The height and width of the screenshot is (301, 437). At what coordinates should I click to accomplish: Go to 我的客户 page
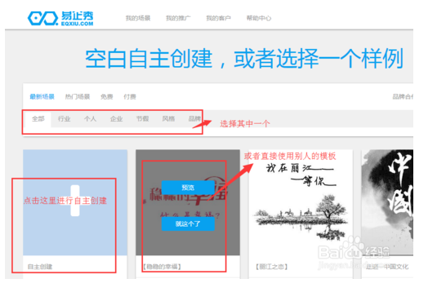coord(219,19)
